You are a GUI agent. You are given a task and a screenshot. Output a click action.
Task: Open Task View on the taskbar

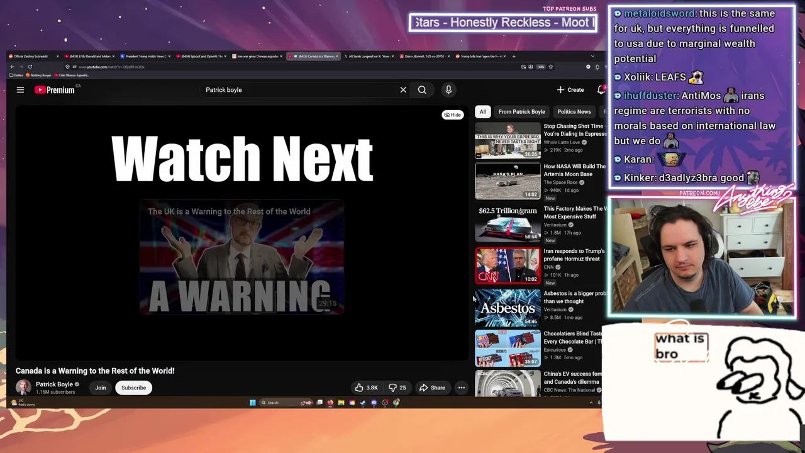coord(320,403)
